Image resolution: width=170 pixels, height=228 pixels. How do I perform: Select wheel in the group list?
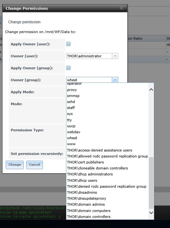point(107,138)
